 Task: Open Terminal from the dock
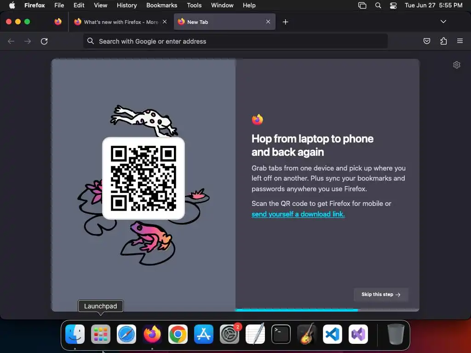pos(281,334)
